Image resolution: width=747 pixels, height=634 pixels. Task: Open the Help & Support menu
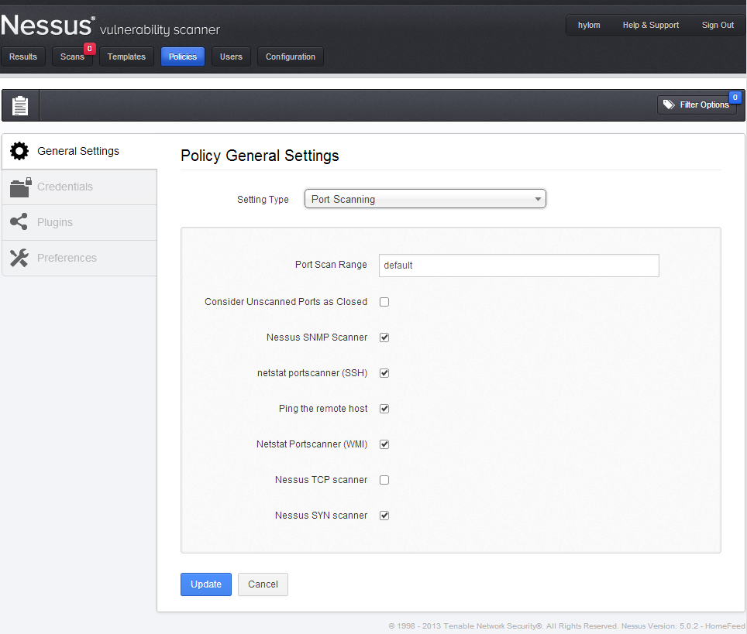pyautogui.click(x=650, y=26)
